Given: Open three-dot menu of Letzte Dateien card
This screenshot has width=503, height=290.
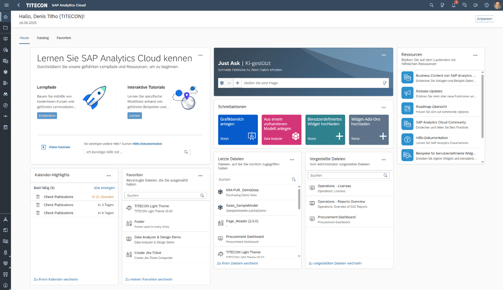Looking at the screenshot, I should [292, 160].
